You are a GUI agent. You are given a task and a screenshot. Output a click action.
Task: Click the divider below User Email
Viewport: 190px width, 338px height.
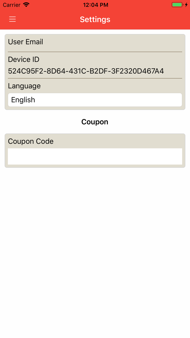95,51
